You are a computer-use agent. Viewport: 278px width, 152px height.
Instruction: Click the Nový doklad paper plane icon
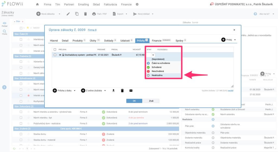(x=135, y=14)
